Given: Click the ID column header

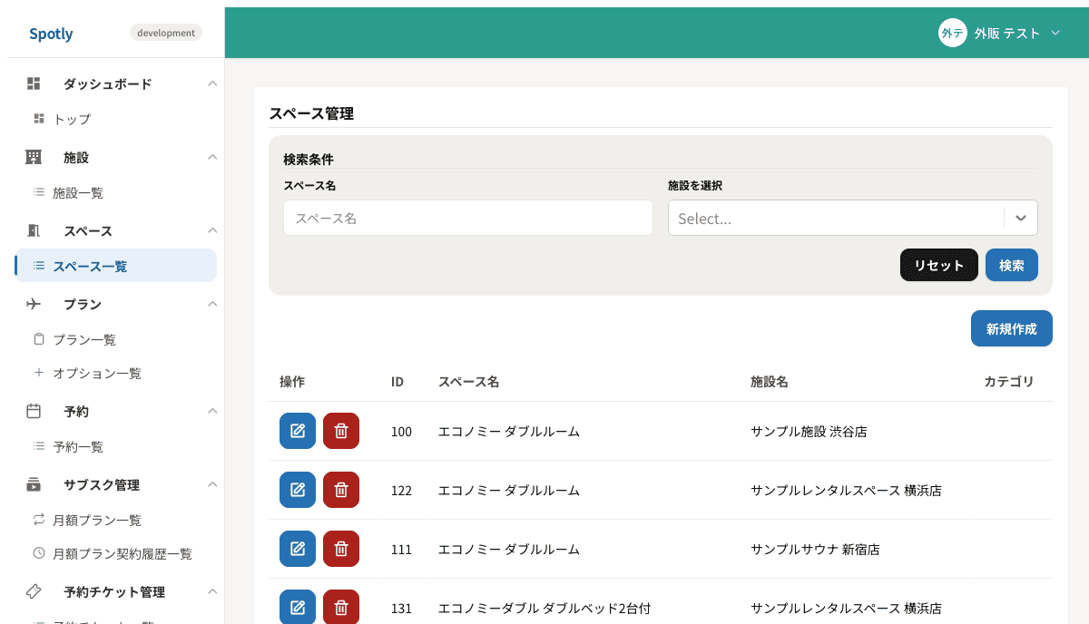Looking at the screenshot, I should 397,382.
